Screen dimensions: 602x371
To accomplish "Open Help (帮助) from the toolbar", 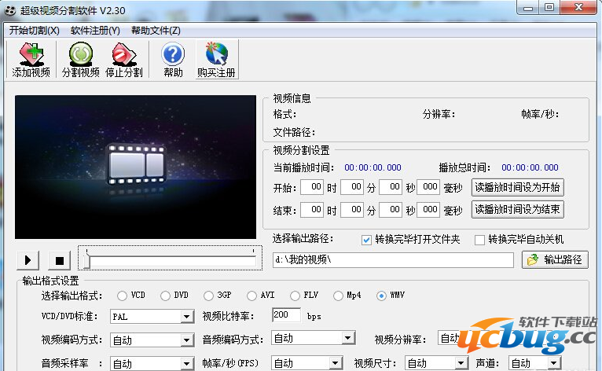I will [x=173, y=60].
